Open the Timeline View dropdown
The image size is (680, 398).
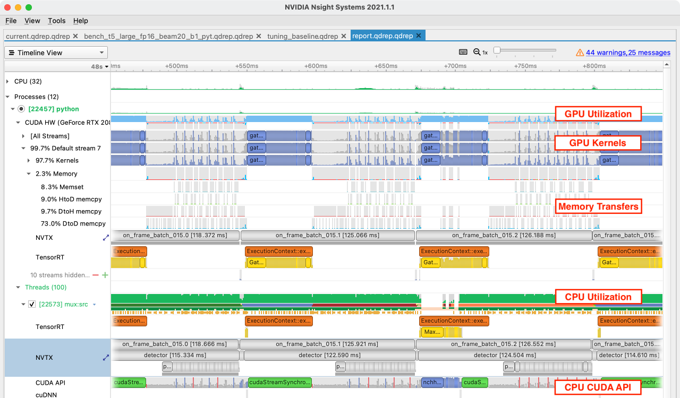(56, 53)
